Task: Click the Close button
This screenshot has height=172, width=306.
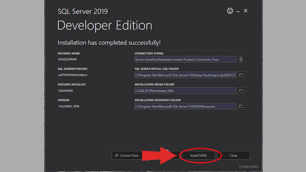Action: (233, 156)
